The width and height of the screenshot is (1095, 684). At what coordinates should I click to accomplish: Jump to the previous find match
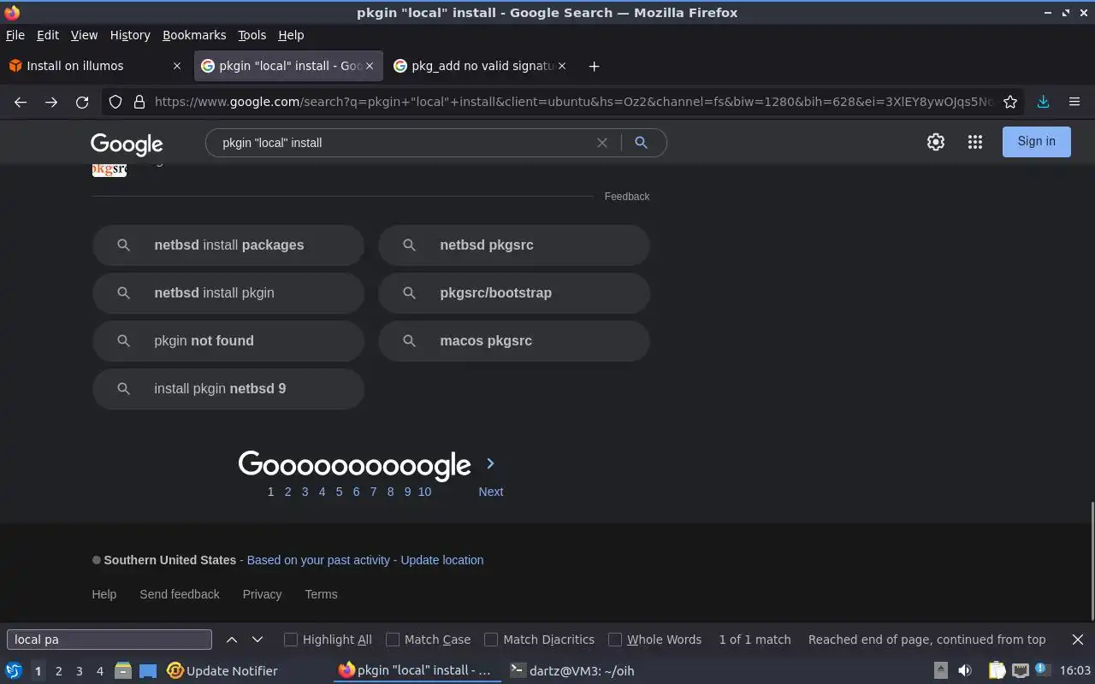[x=232, y=640]
